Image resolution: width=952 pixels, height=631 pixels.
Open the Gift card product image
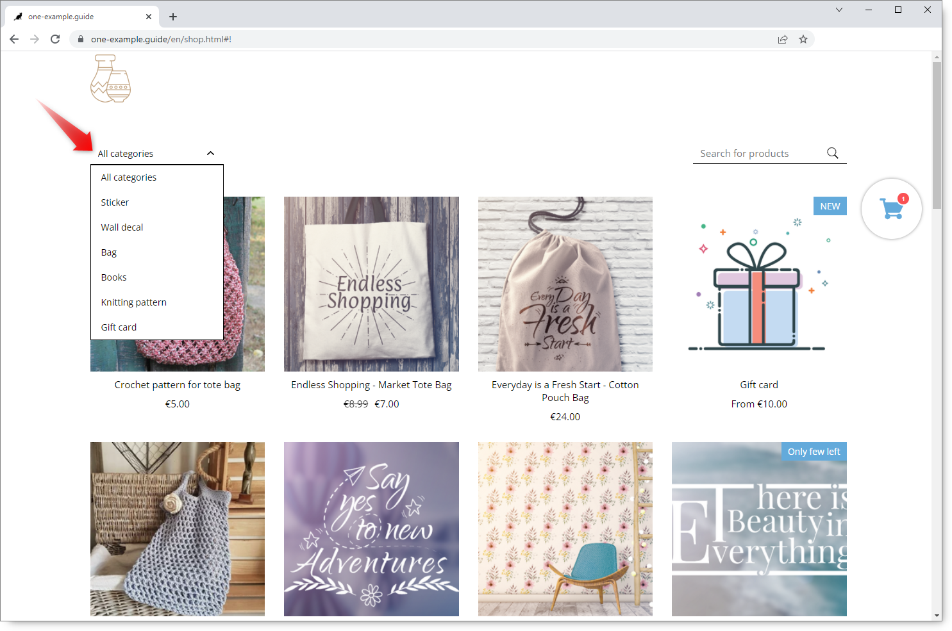759,284
